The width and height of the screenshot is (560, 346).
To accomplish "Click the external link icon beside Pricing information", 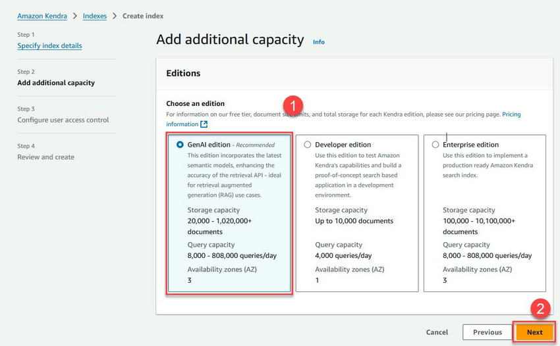I will click(204, 124).
